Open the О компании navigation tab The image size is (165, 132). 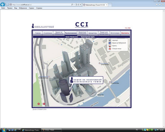click(x=48, y=33)
